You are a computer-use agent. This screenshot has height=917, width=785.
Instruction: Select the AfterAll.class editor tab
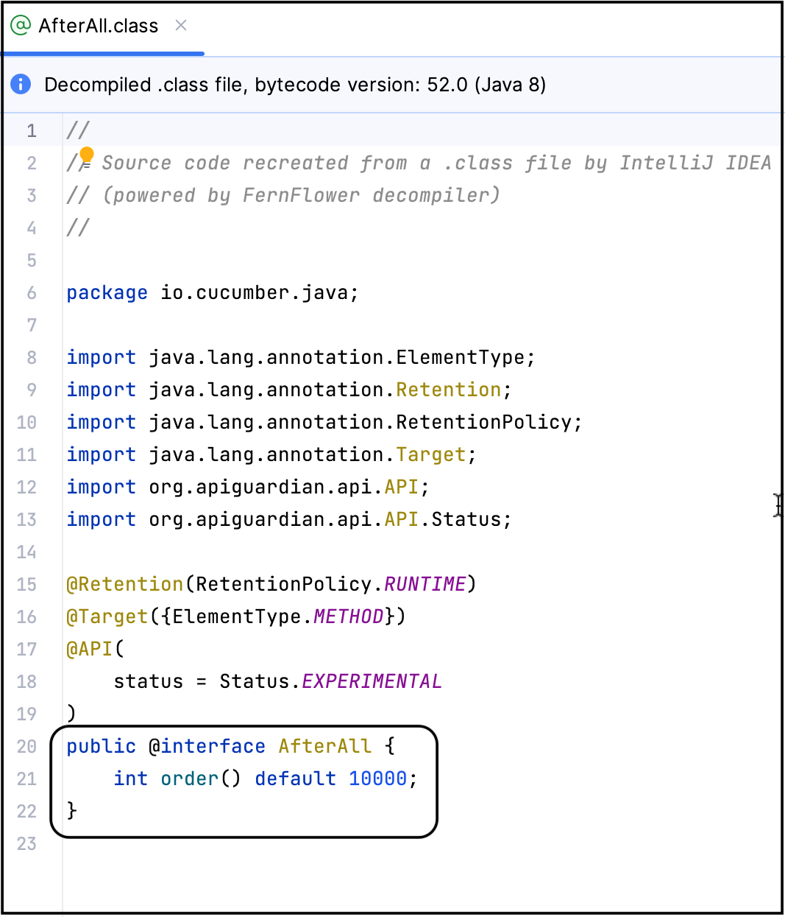[x=98, y=27]
